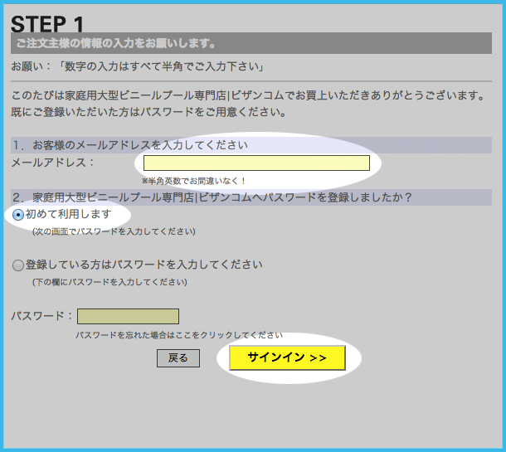
Task: Select the 初めて利用します radio button
Action: (x=18, y=215)
